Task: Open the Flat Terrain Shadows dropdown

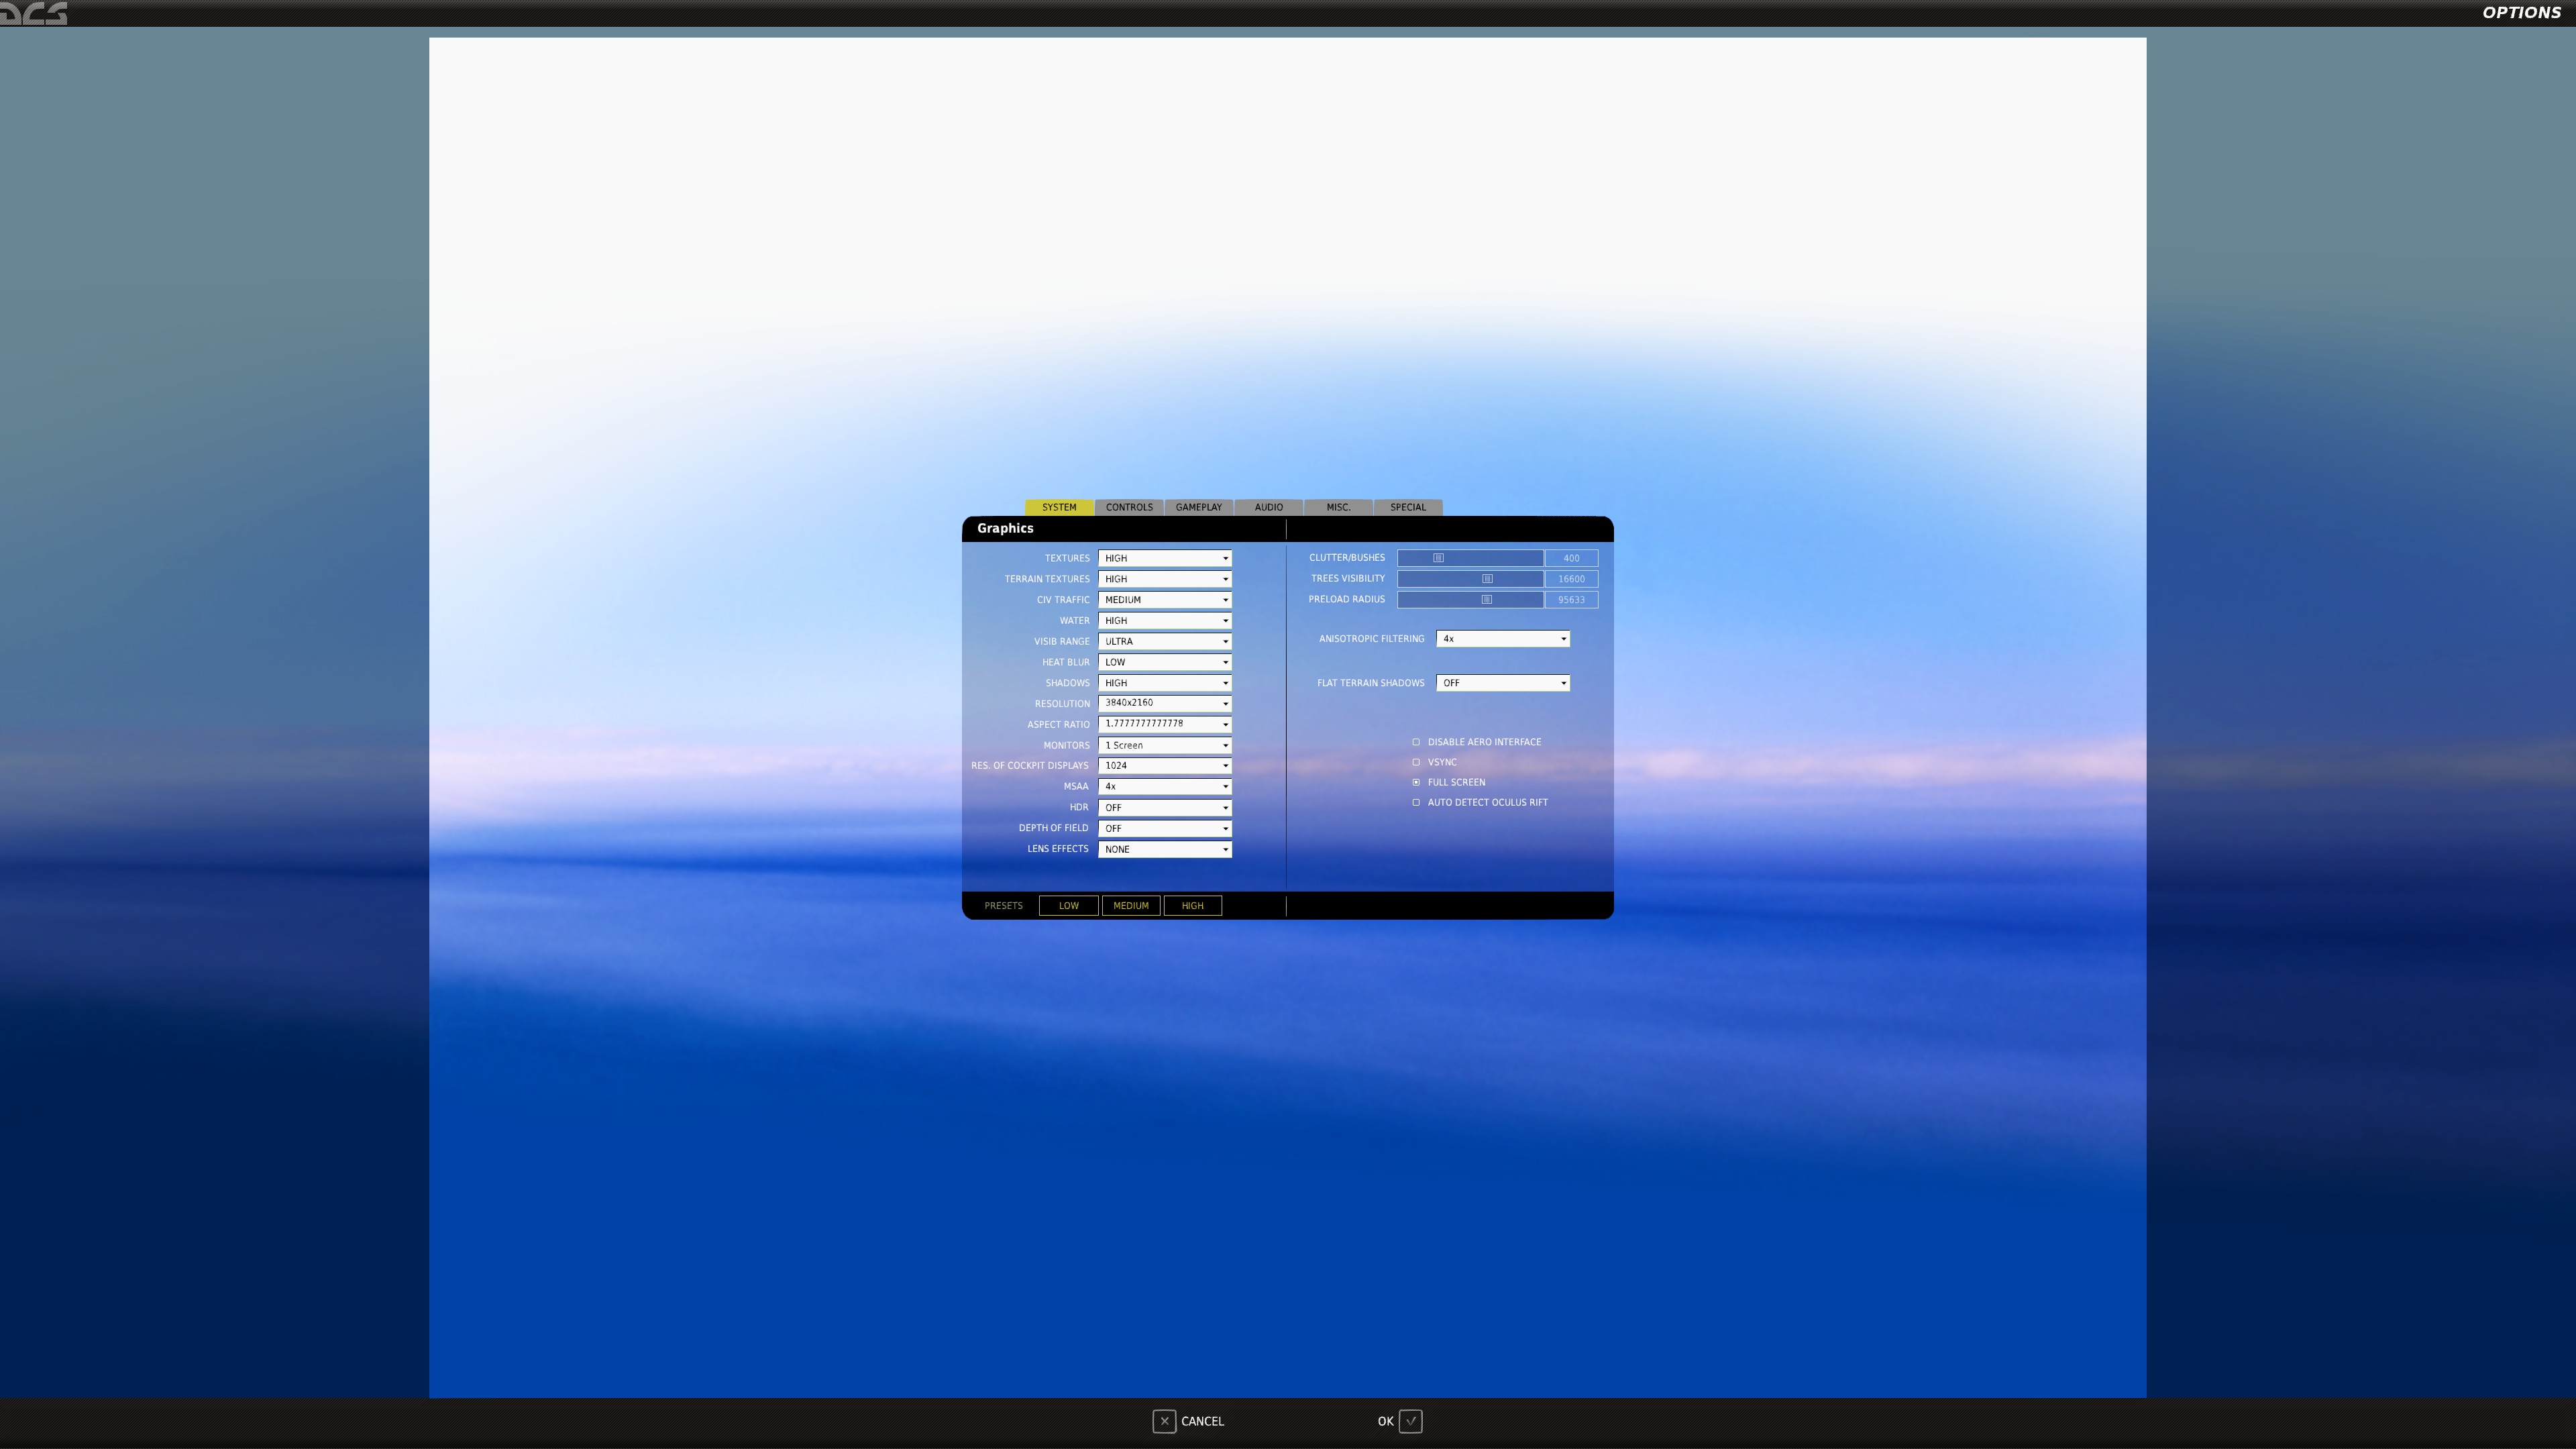Action: 1503,683
